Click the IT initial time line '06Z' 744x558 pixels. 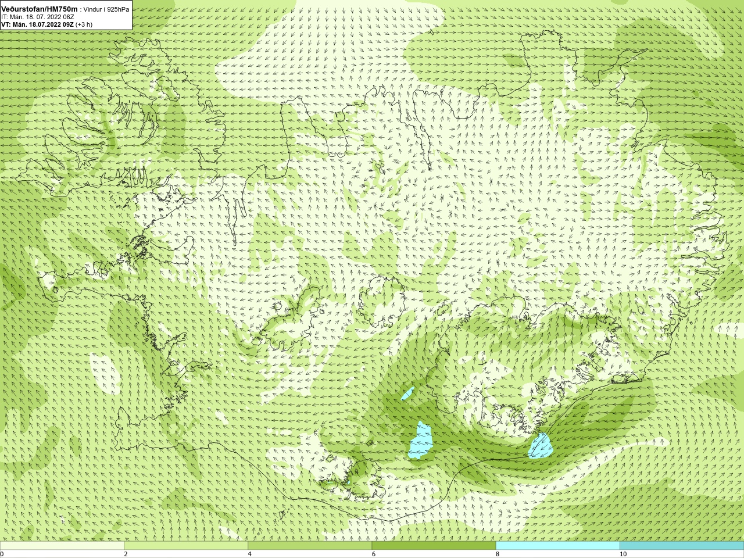(x=68, y=17)
